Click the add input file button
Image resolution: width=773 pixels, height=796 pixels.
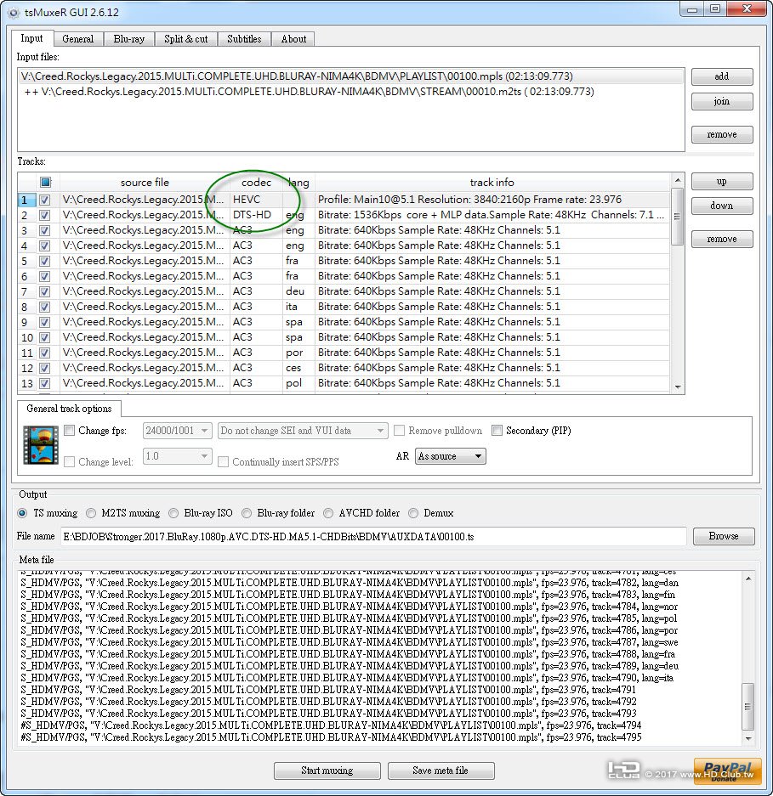[722, 76]
